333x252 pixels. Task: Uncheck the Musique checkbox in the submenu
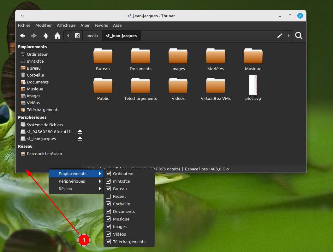(108, 219)
